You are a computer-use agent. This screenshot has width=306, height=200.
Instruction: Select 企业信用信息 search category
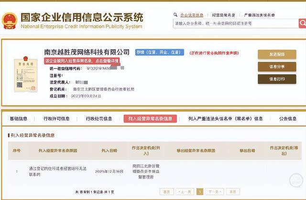click(192, 15)
